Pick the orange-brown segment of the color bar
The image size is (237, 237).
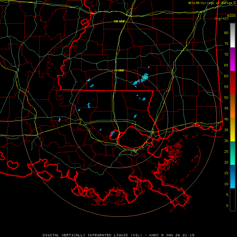pyautogui.click(x=233, y=106)
